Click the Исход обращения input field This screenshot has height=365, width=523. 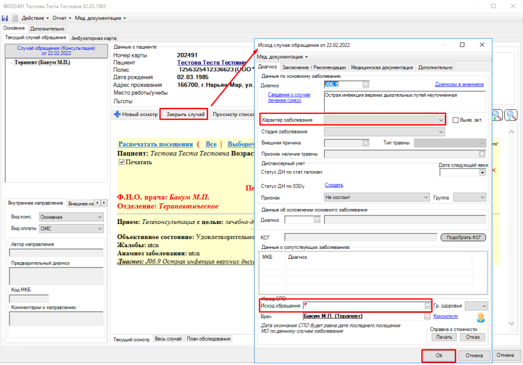click(364, 306)
